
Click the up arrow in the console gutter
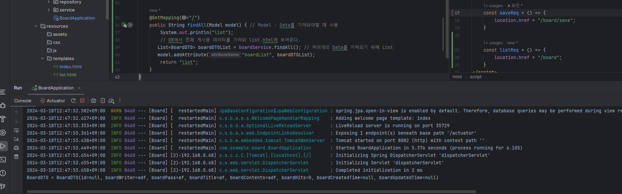tap(16, 113)
